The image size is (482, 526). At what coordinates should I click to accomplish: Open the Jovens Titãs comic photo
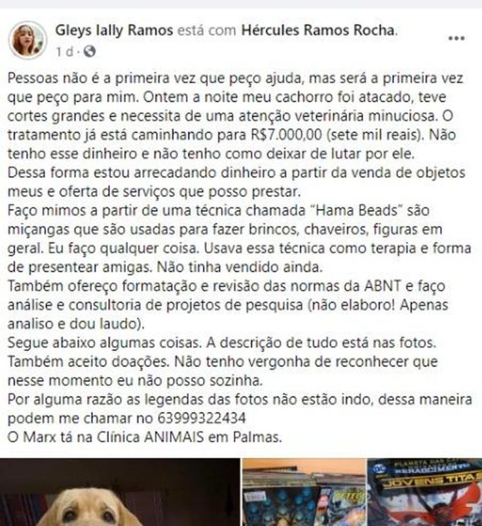coord(425,492)
